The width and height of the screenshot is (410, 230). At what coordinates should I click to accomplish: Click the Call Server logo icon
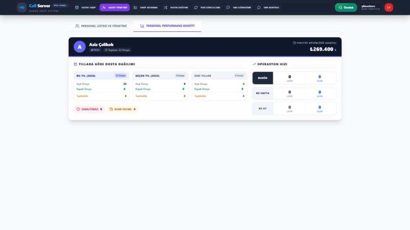(x=22, y=8)
